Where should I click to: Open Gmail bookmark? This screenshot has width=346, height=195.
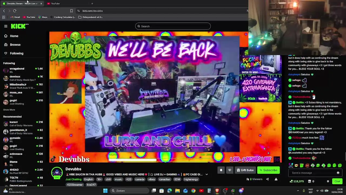[x=15, y=17]
